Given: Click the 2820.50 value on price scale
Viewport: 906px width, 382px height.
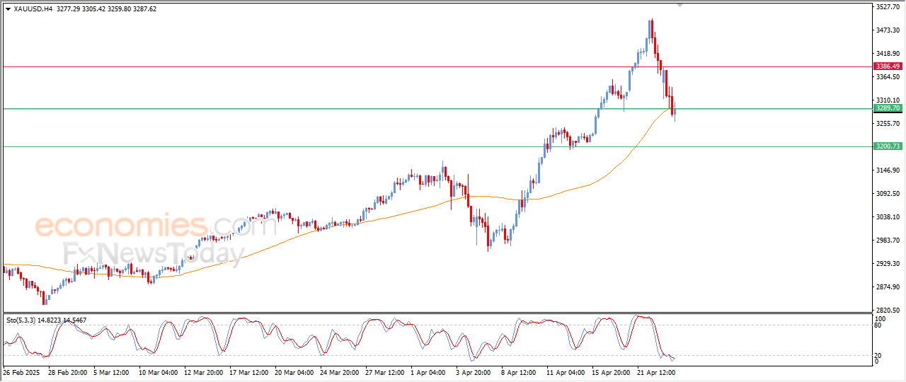Looking at the screenshot, I should click(x=887, y=311).
